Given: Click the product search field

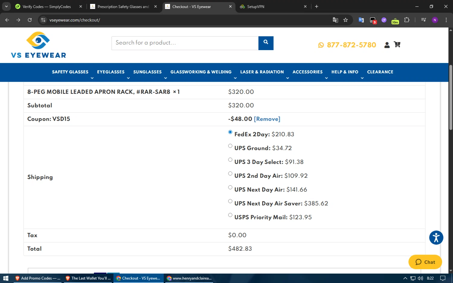Looking at the screenshot, I should (185, 43).
